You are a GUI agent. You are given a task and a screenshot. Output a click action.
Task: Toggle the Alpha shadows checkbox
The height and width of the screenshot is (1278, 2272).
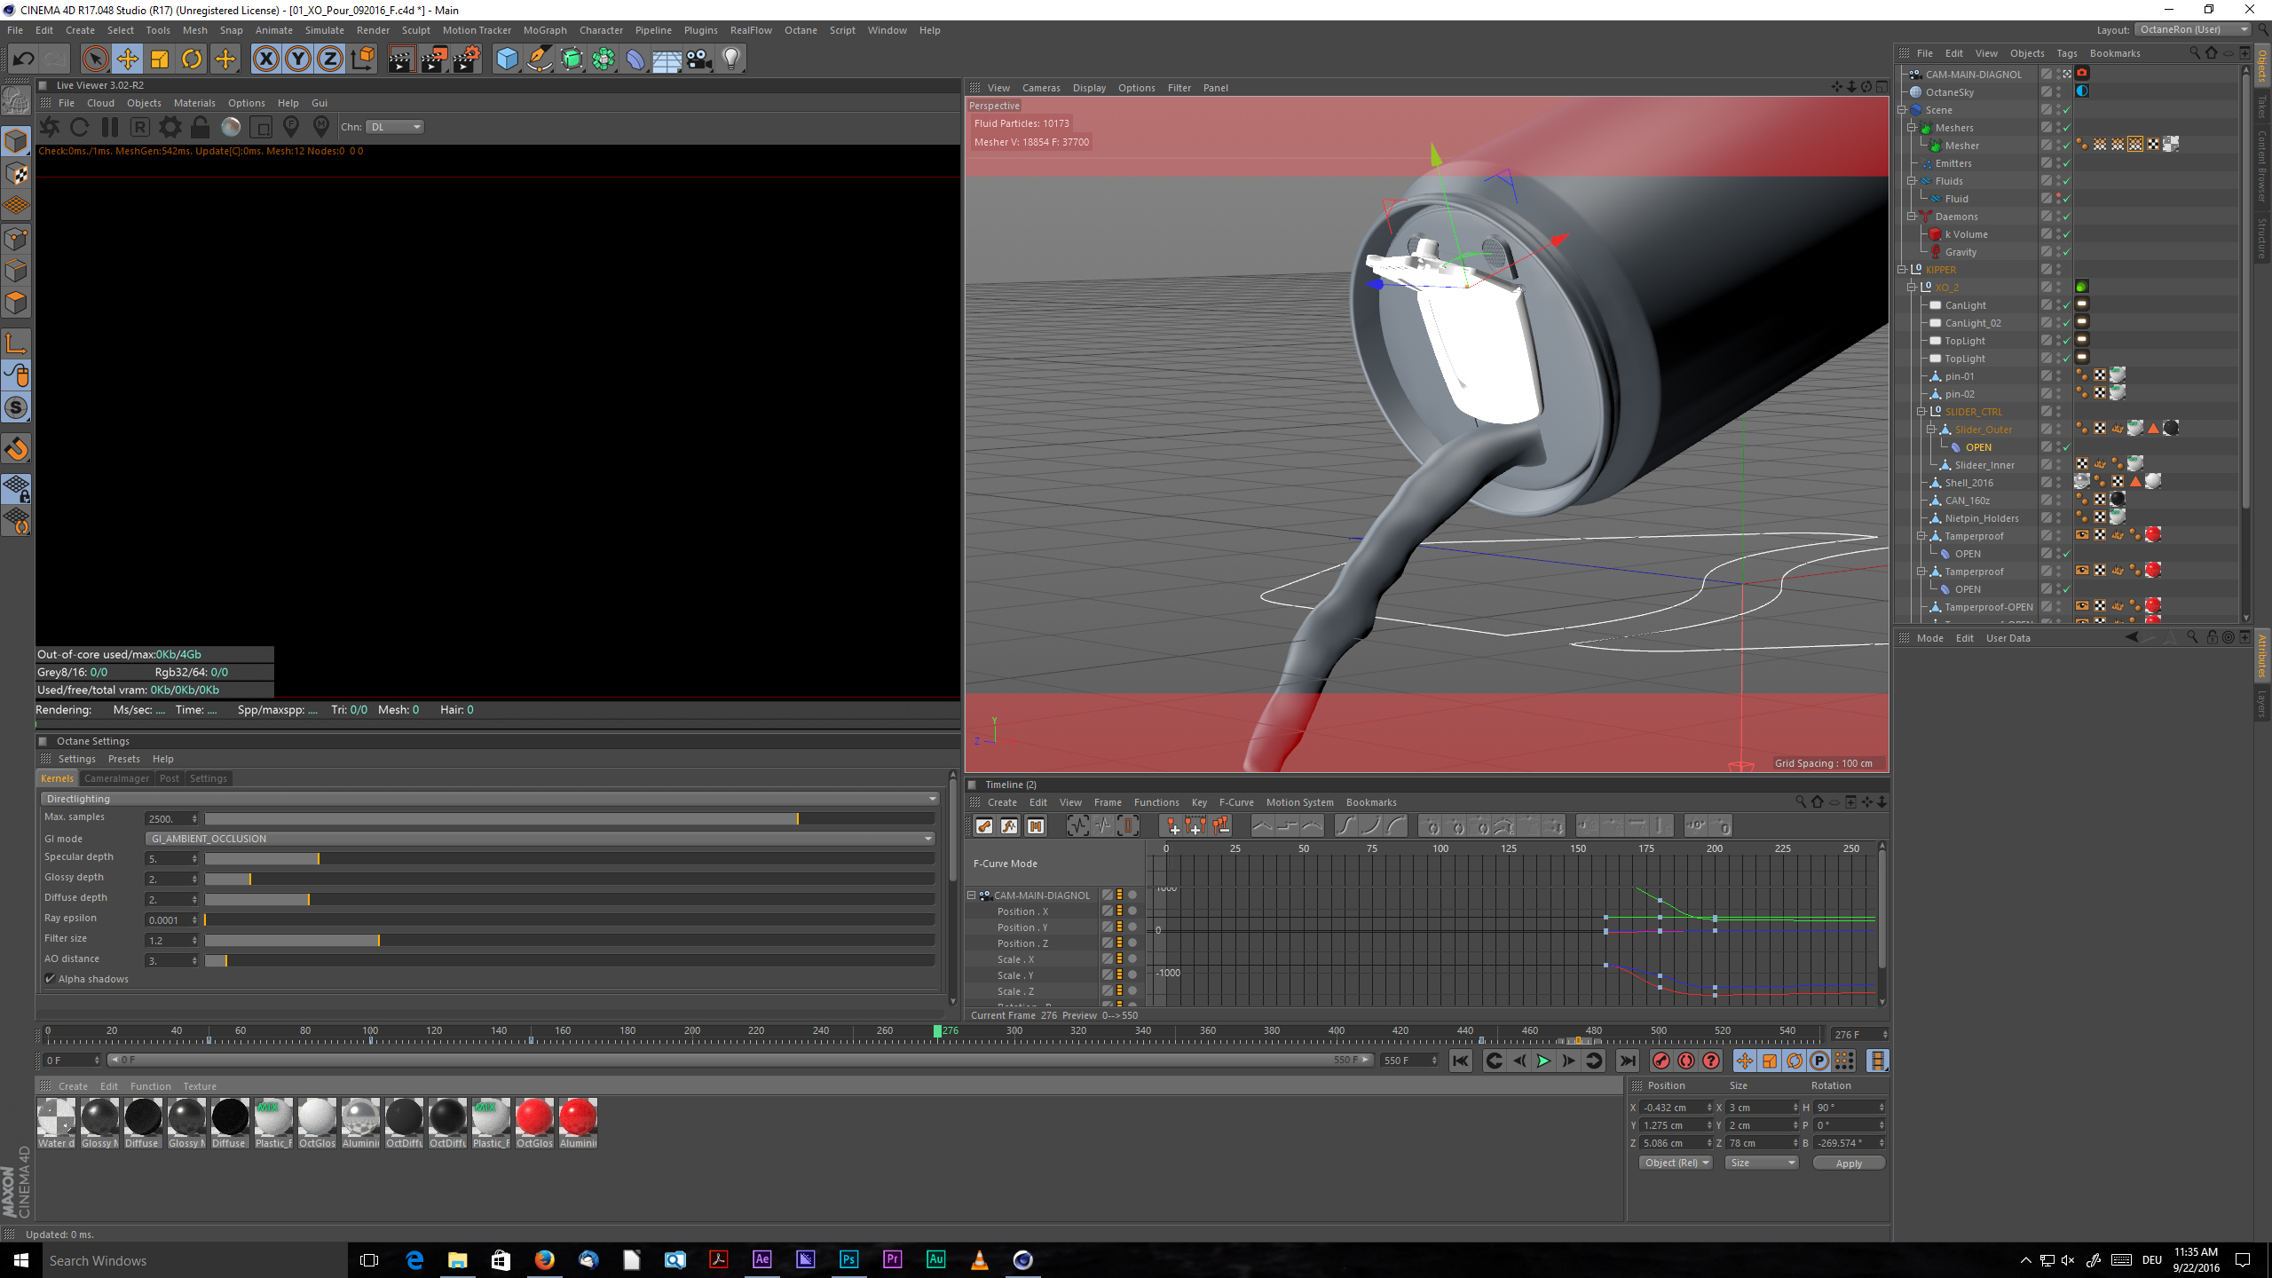pyautogui.click(x=51, y=979)
